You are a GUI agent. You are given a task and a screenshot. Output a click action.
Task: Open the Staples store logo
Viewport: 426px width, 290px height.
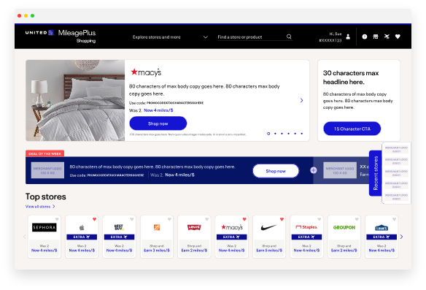306,227
